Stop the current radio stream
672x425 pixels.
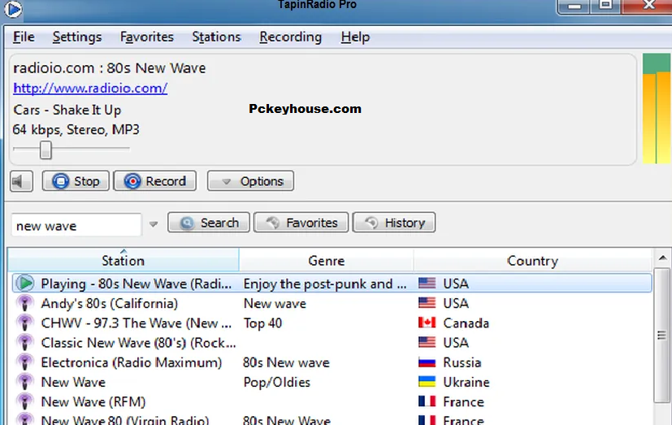point(76,180)
